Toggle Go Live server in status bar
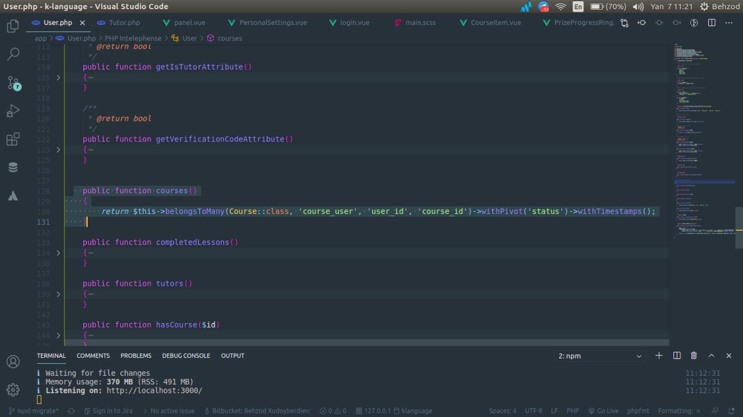The image size is (743, 417). (x=603, y=411)
